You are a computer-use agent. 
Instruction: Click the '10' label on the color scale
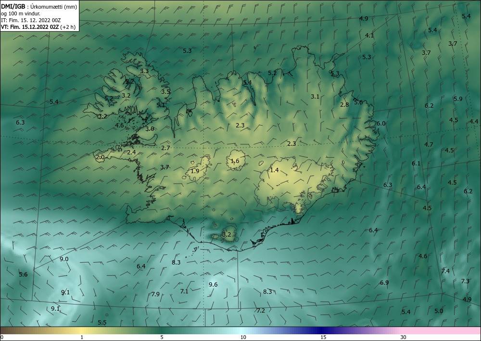tap(243, 337)
